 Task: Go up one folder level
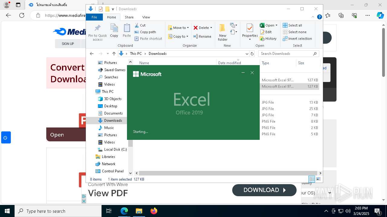pyautogui.click(x=114, y=54)
